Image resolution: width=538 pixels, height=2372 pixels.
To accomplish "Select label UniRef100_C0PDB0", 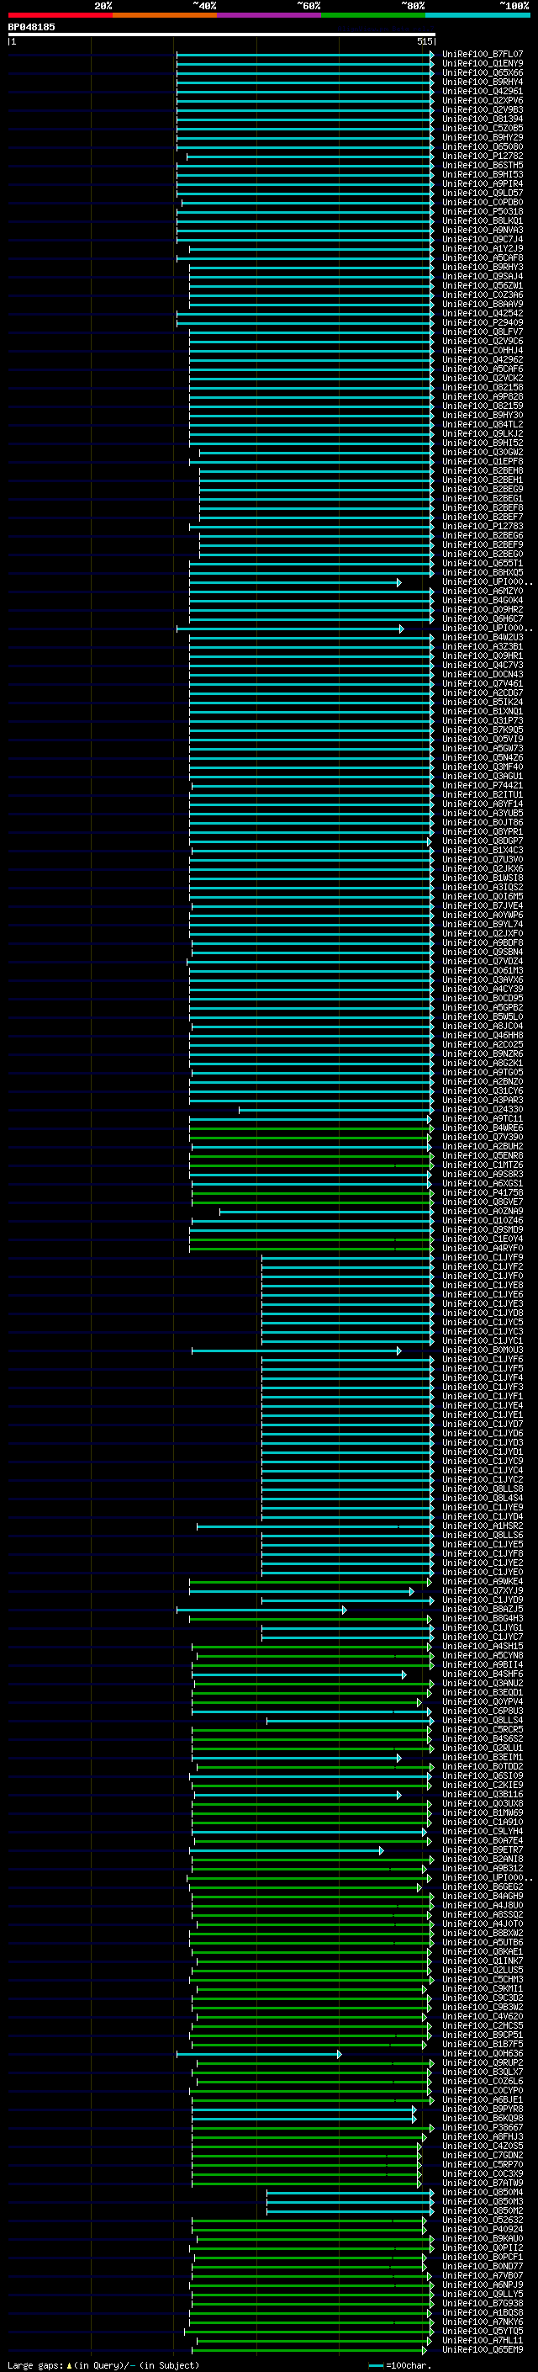I will point(483,203).
